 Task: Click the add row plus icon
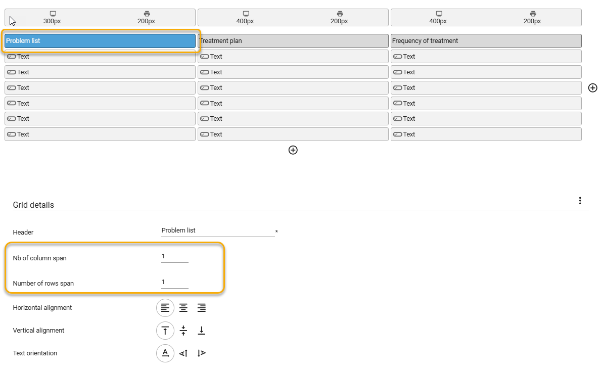(x=293, y=150)
